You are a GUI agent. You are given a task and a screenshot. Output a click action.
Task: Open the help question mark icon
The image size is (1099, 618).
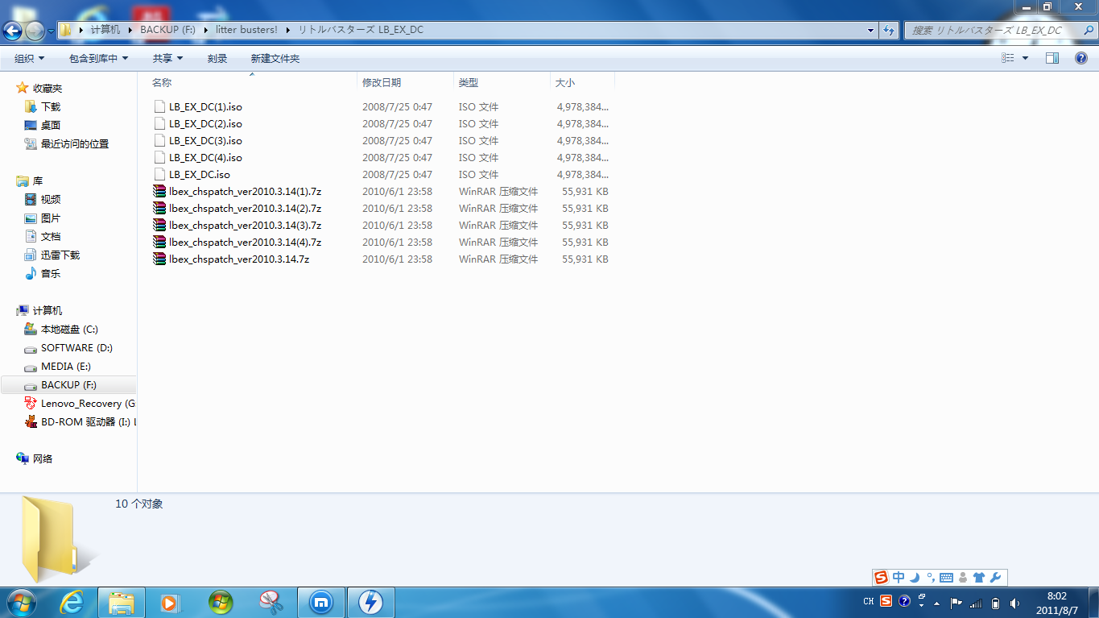click(1081, 58)
